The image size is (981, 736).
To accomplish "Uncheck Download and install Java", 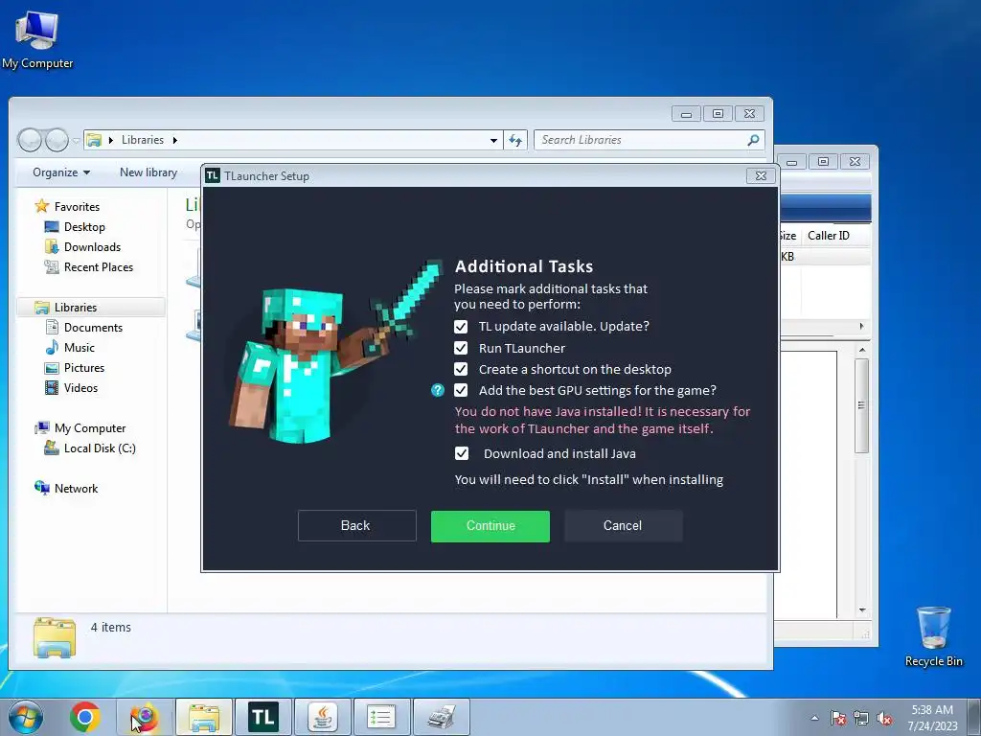I will tap(461, 453).
